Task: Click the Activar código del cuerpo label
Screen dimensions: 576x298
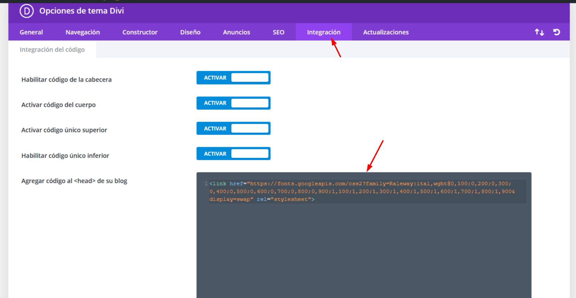Action: (x=59, y=105)
